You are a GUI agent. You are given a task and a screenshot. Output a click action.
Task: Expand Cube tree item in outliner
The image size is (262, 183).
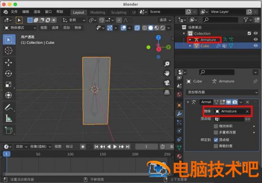point(190,46)
